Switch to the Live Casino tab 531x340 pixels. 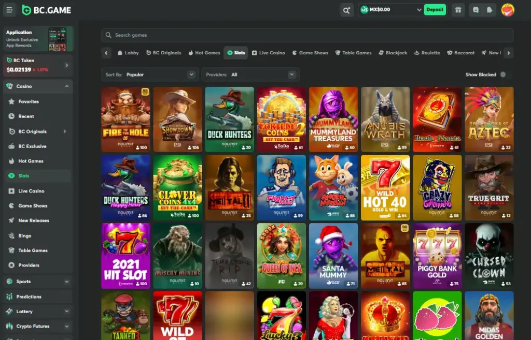(x=268, y=53)
